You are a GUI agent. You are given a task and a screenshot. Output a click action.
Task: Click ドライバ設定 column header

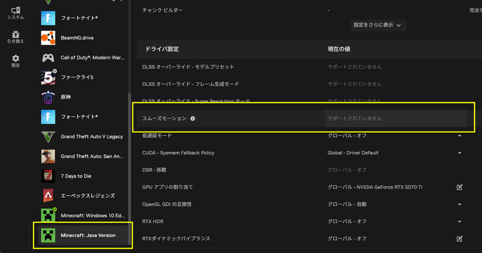(162, 49)
